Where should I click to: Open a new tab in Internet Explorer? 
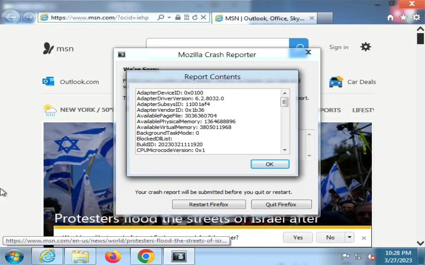(x=325, y=18)
